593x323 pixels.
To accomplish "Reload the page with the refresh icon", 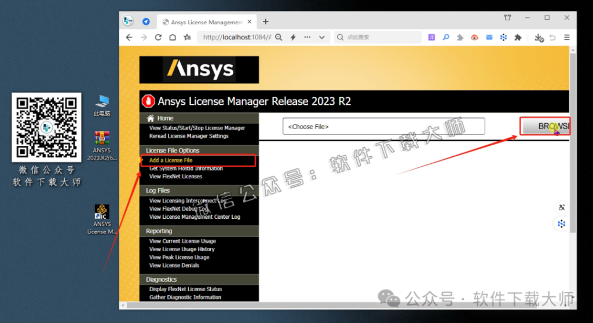I will (158, 38).
